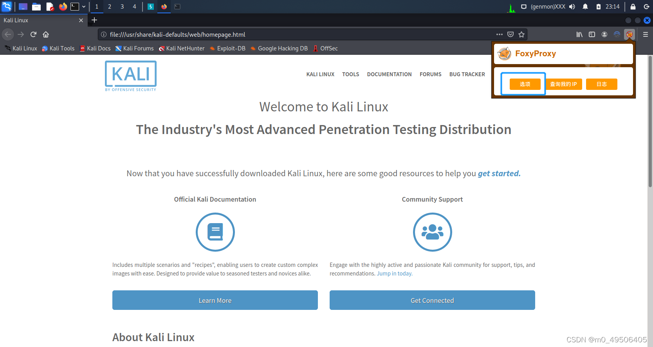653x347 pixels.
Task: Save the page to Pocket
Action: point(510,34)
